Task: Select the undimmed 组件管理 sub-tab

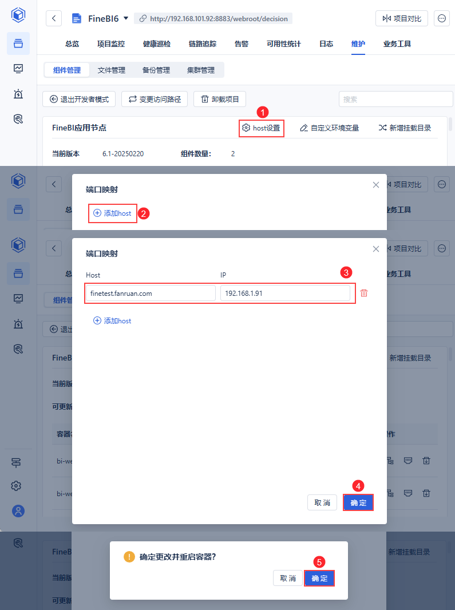Action: coord(67,70)
